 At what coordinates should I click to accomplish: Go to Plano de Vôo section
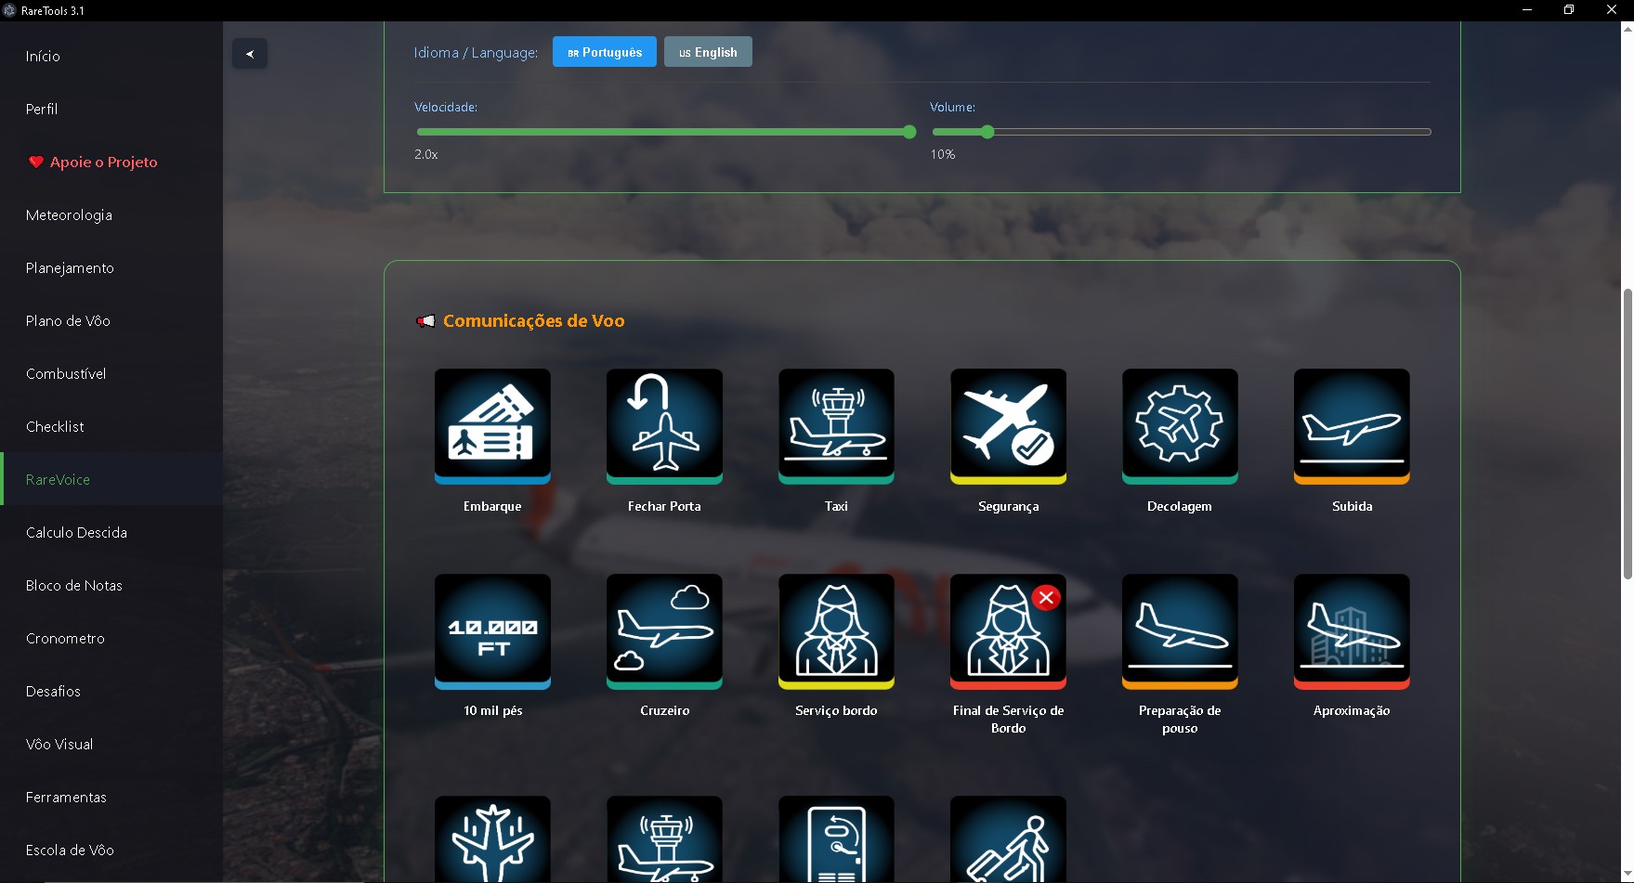pos(69,321)
